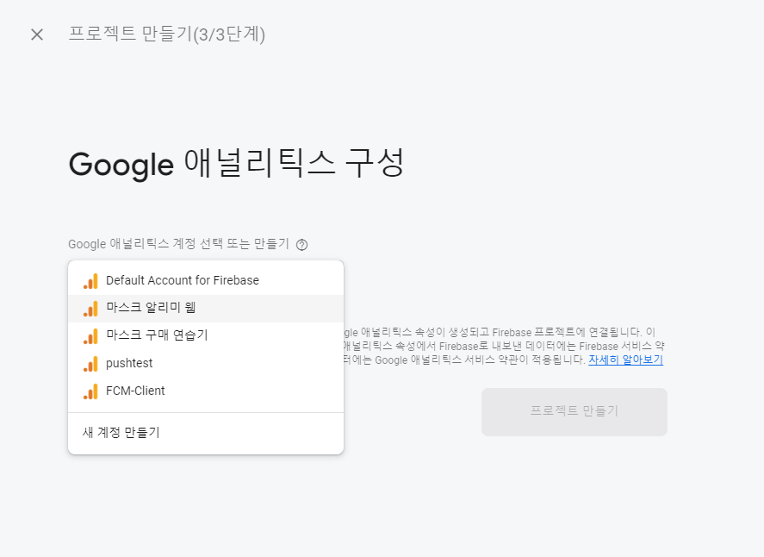Choose 마스크 알리미 웹 account
The image size is (764, 557).
click(x=206, y=309)
